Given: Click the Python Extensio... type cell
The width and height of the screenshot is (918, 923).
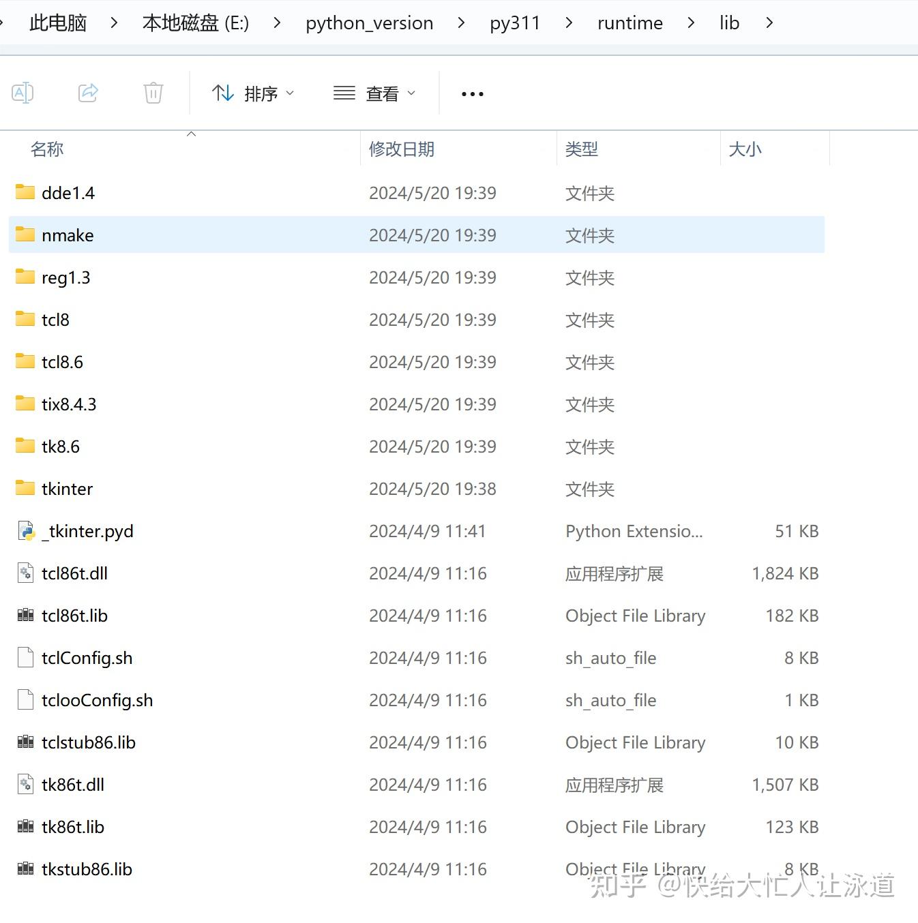Looking at the screenshot, I should pos(634,531).
